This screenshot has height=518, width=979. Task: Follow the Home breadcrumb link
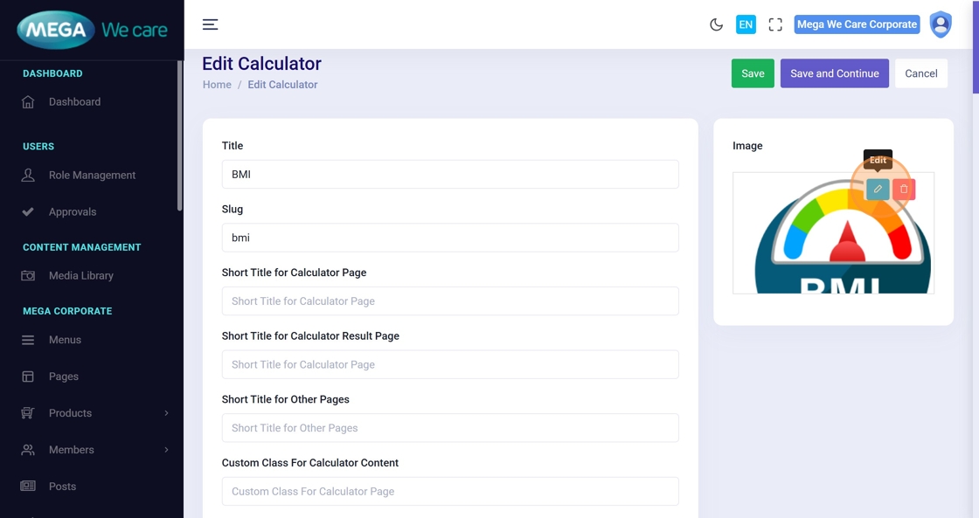217,85
